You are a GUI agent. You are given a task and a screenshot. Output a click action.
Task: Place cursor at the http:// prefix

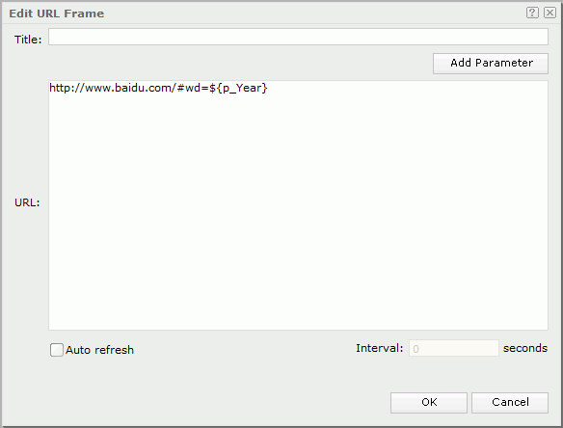pos(67,88)
